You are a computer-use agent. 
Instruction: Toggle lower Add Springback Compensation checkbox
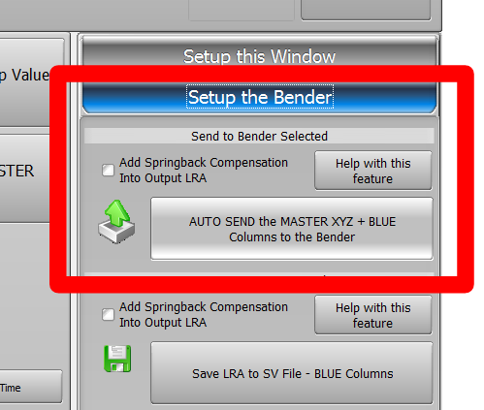(108, 314)
